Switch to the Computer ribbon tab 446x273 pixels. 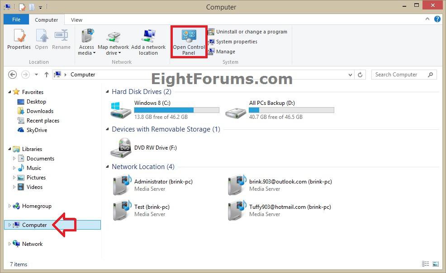tap(46, 20)
